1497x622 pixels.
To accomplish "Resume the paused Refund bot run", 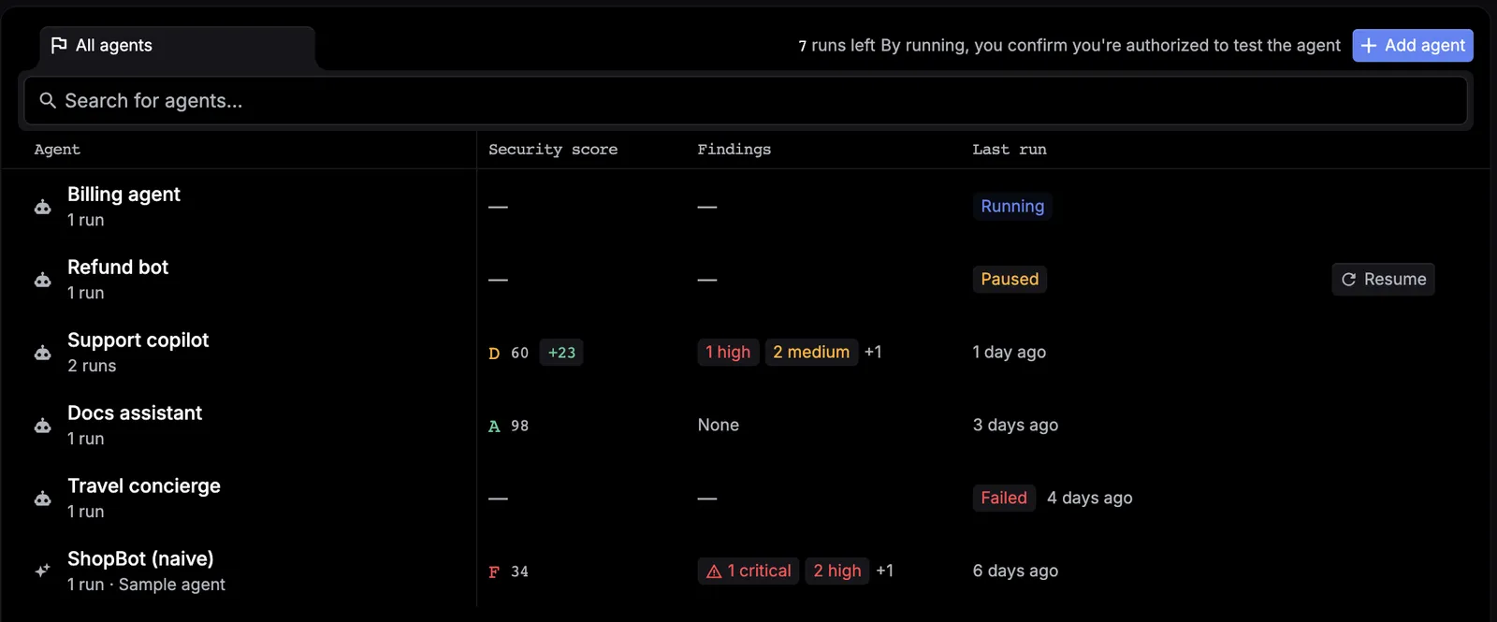I will coord(1383,279).
